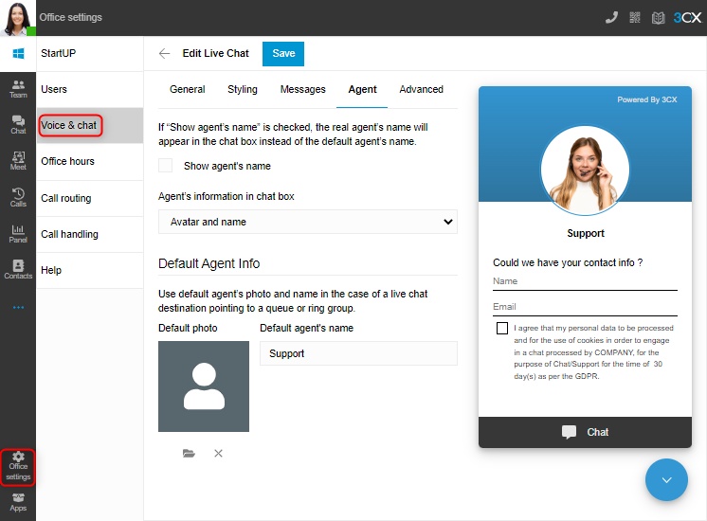Open the Panel icon in sidebar
Screen dimensions: 707x521
pyautogui.click(x=18, y=233)
